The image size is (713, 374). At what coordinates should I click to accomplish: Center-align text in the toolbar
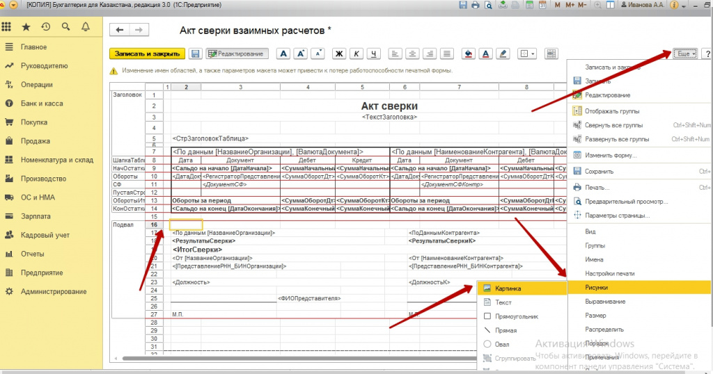(412, 54)
